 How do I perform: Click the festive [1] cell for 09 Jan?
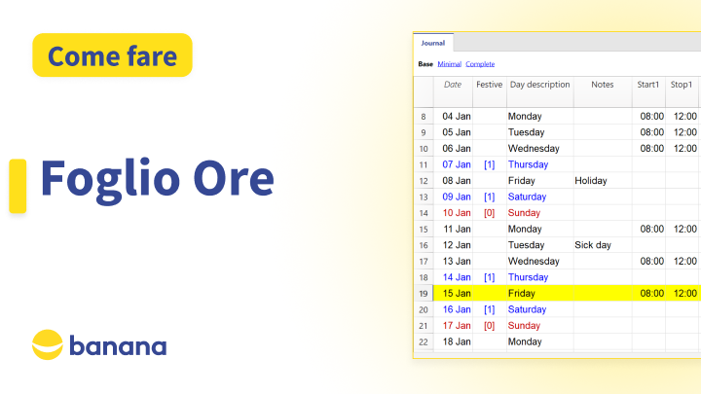(490, 197)
